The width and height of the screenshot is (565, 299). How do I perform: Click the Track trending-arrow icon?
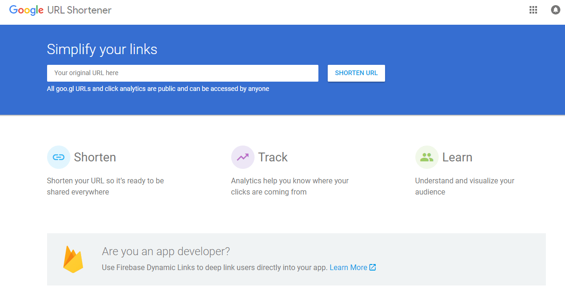coord(243,157)
